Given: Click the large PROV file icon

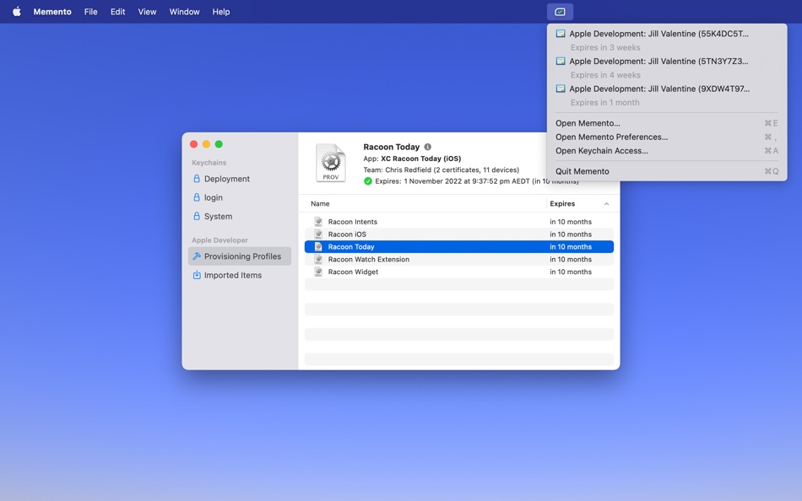Looking at the screenshot, I should pyautogui.click(x=330, y=163).
